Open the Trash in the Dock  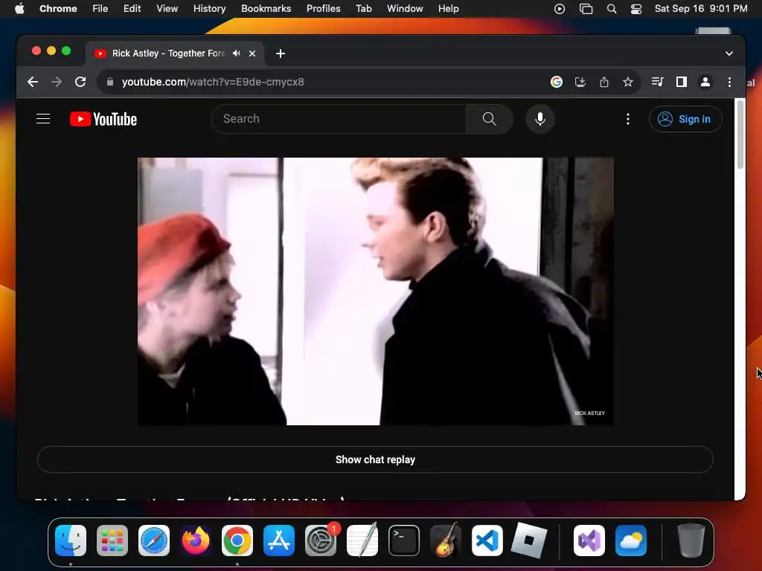pyautogui.click(x=691, y=540)
